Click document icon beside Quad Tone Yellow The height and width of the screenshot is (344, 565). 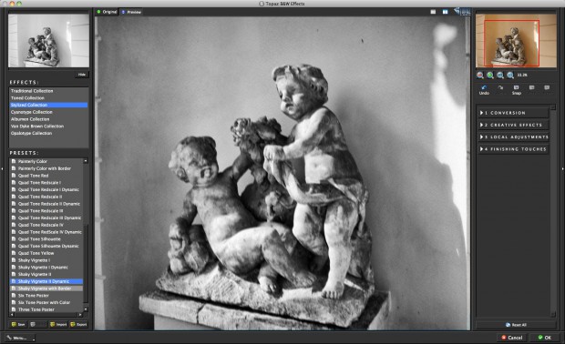pyautogui.click(x=14, y=253)
